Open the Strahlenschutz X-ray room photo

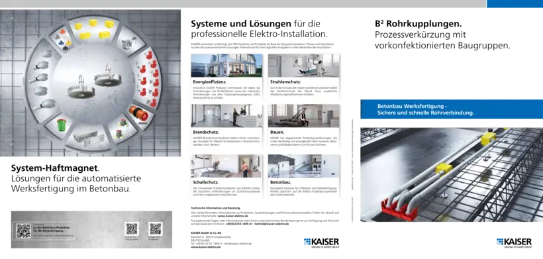point(304,65)
